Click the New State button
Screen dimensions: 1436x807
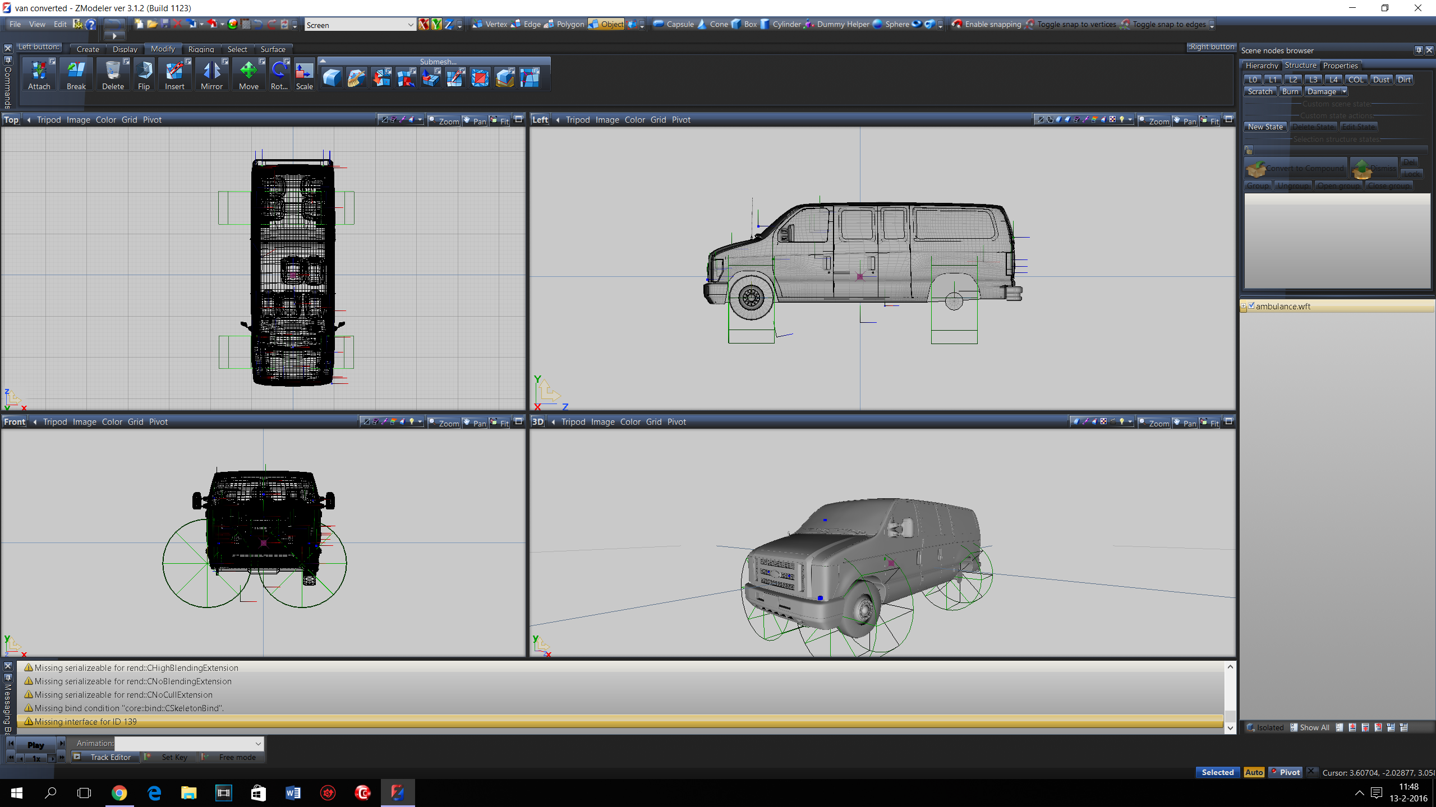[x=1265, y=127]
